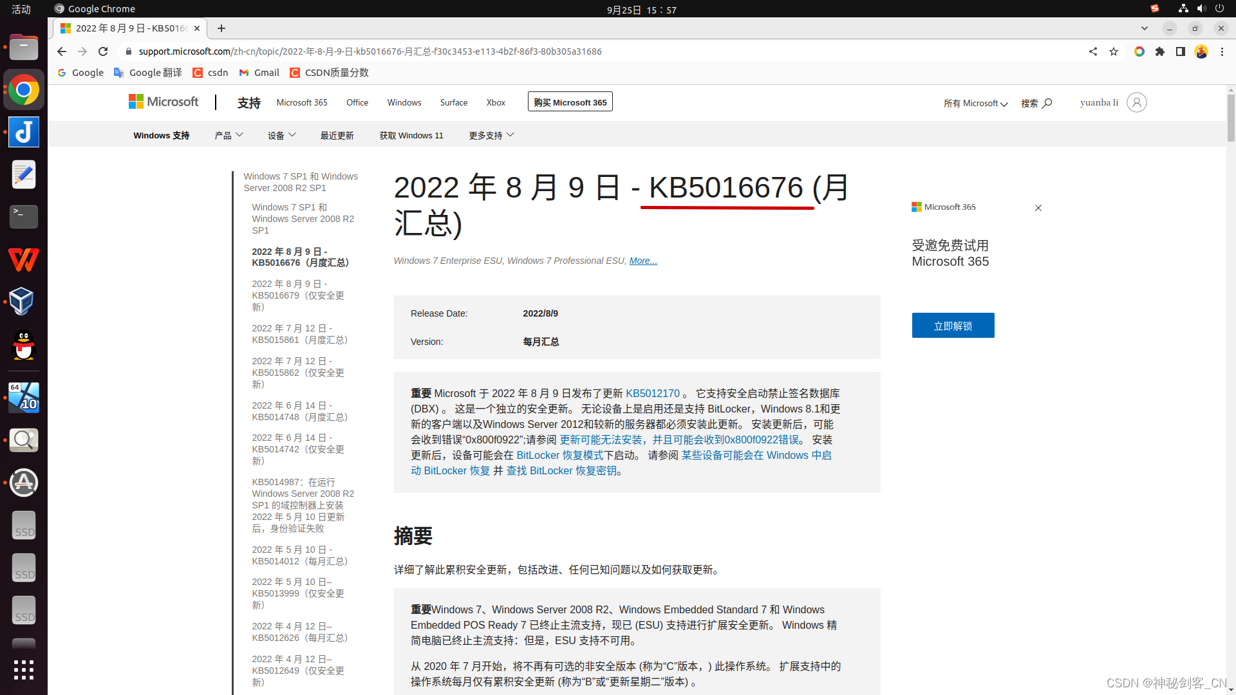
Task: Click the search magnifier in Microsoft header
Action: click(1047, 103)
